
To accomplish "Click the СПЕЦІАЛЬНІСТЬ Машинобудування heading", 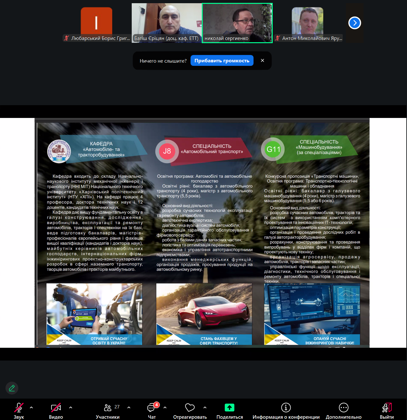I will click(x=319, y=147).
